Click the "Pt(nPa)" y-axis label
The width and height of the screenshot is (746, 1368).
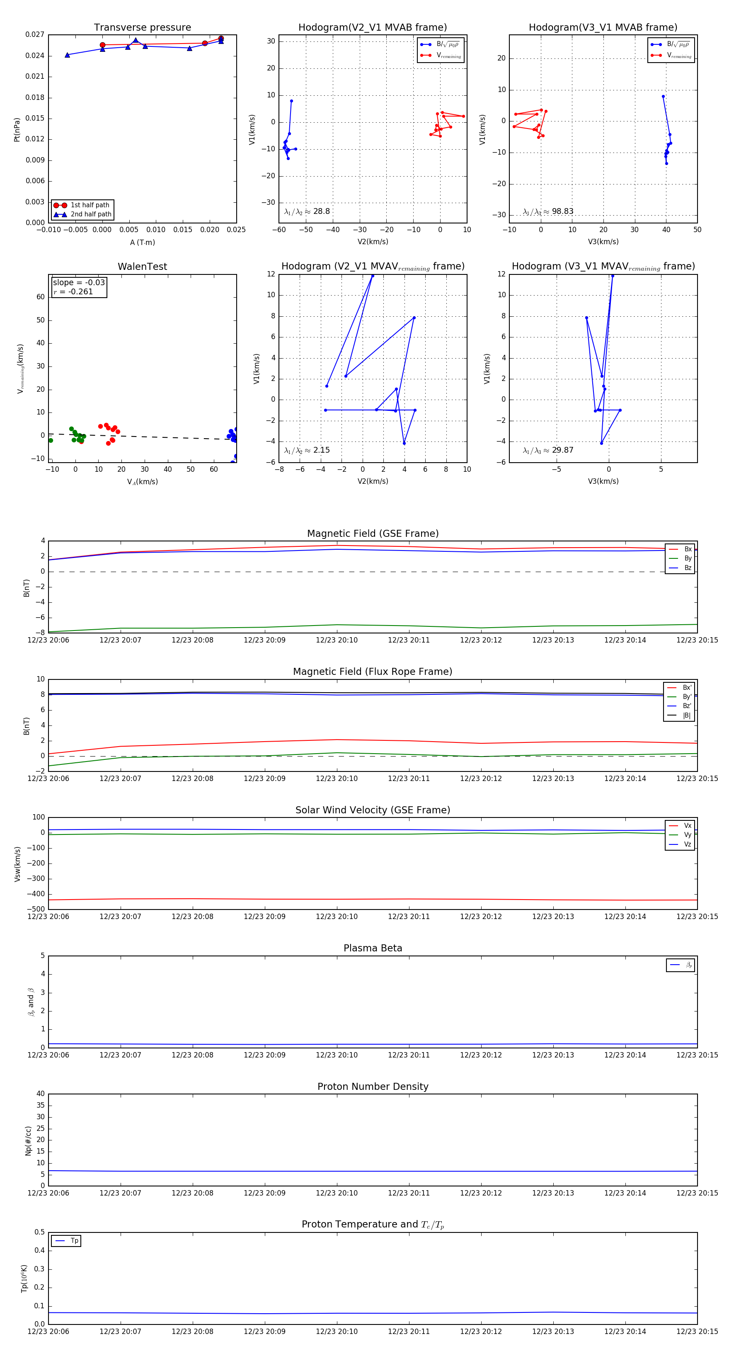coord(17,130)
